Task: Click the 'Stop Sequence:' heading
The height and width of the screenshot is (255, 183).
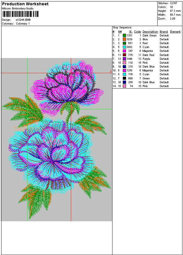Action: coord(122,28)
